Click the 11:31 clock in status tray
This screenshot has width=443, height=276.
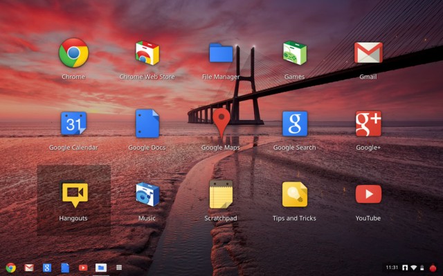392,268
